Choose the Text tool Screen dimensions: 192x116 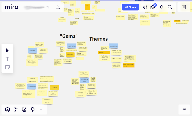[x=8, y=59]
